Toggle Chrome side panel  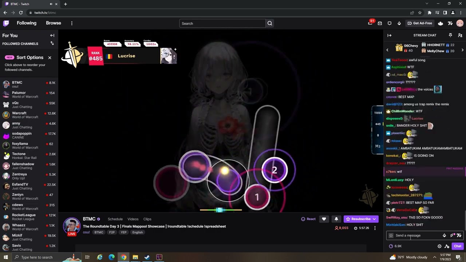(x=445, y=13)
